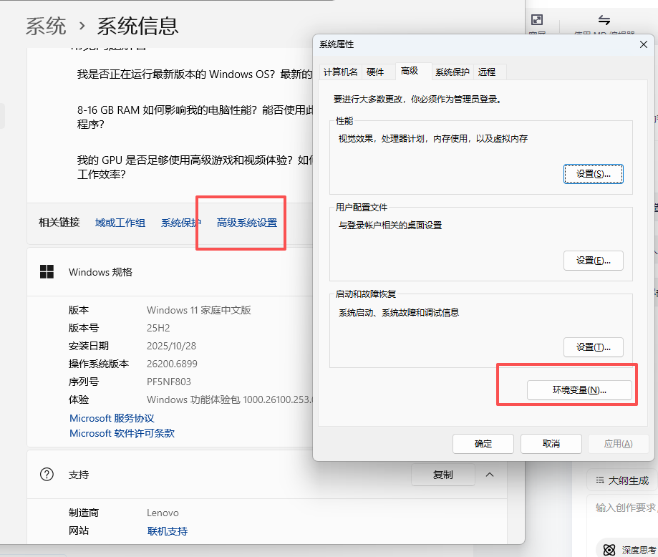Click the 深度思考 atom icon
The height and width of the screenshot is (557, 658).
click(x=609, y=550)
